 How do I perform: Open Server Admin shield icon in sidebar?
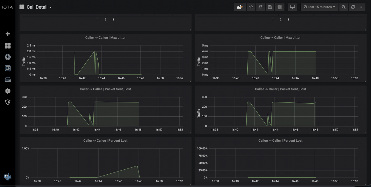click(x=8, y=102)
